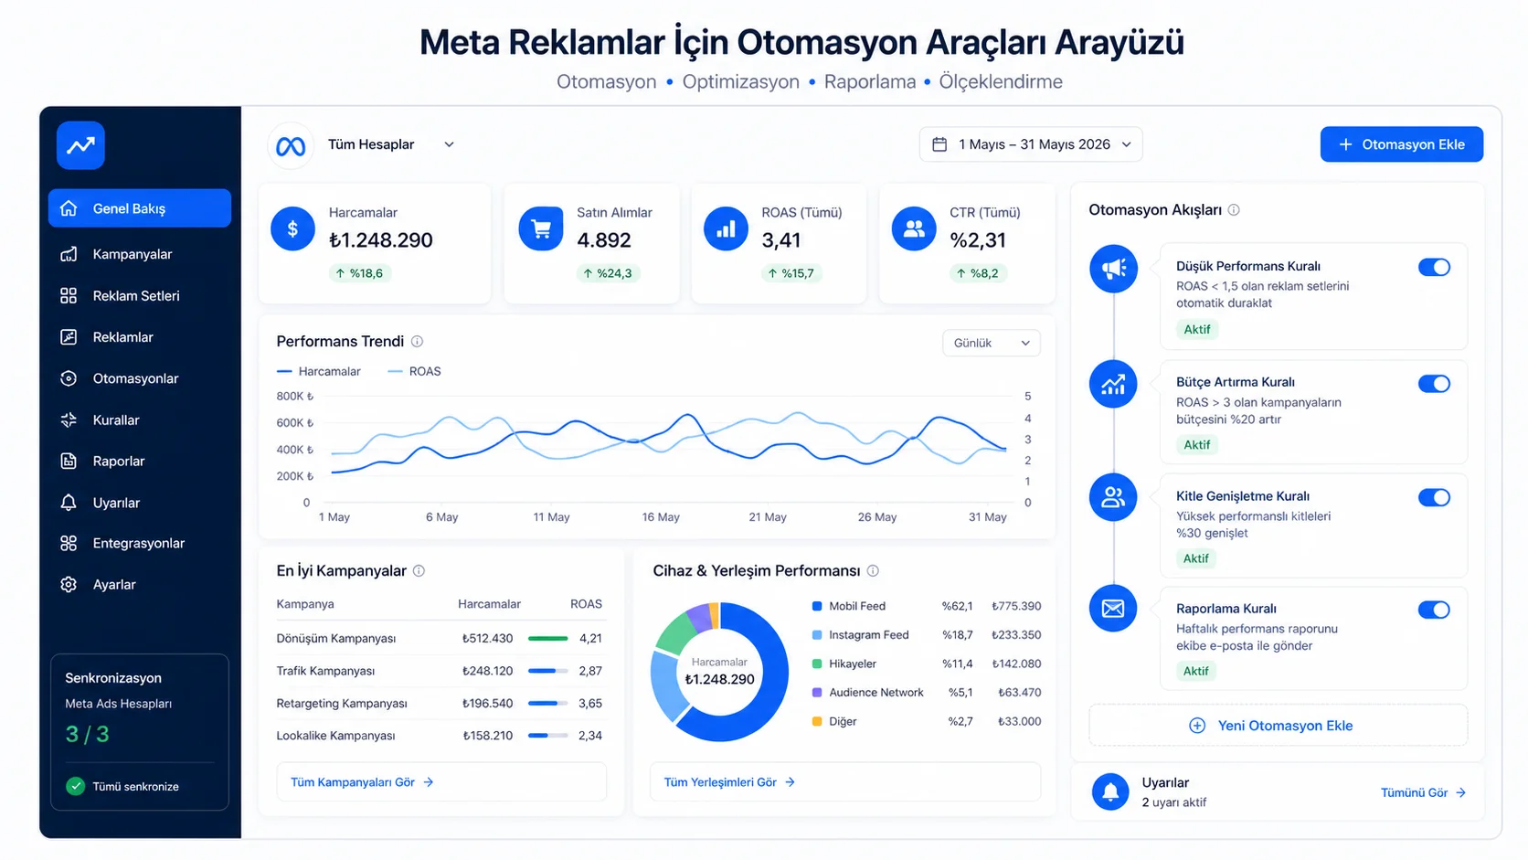The width and height of the screenshot is (1528, 860).
Task: Click the Harcamalar column header
Action: click(x=489, y=604)
